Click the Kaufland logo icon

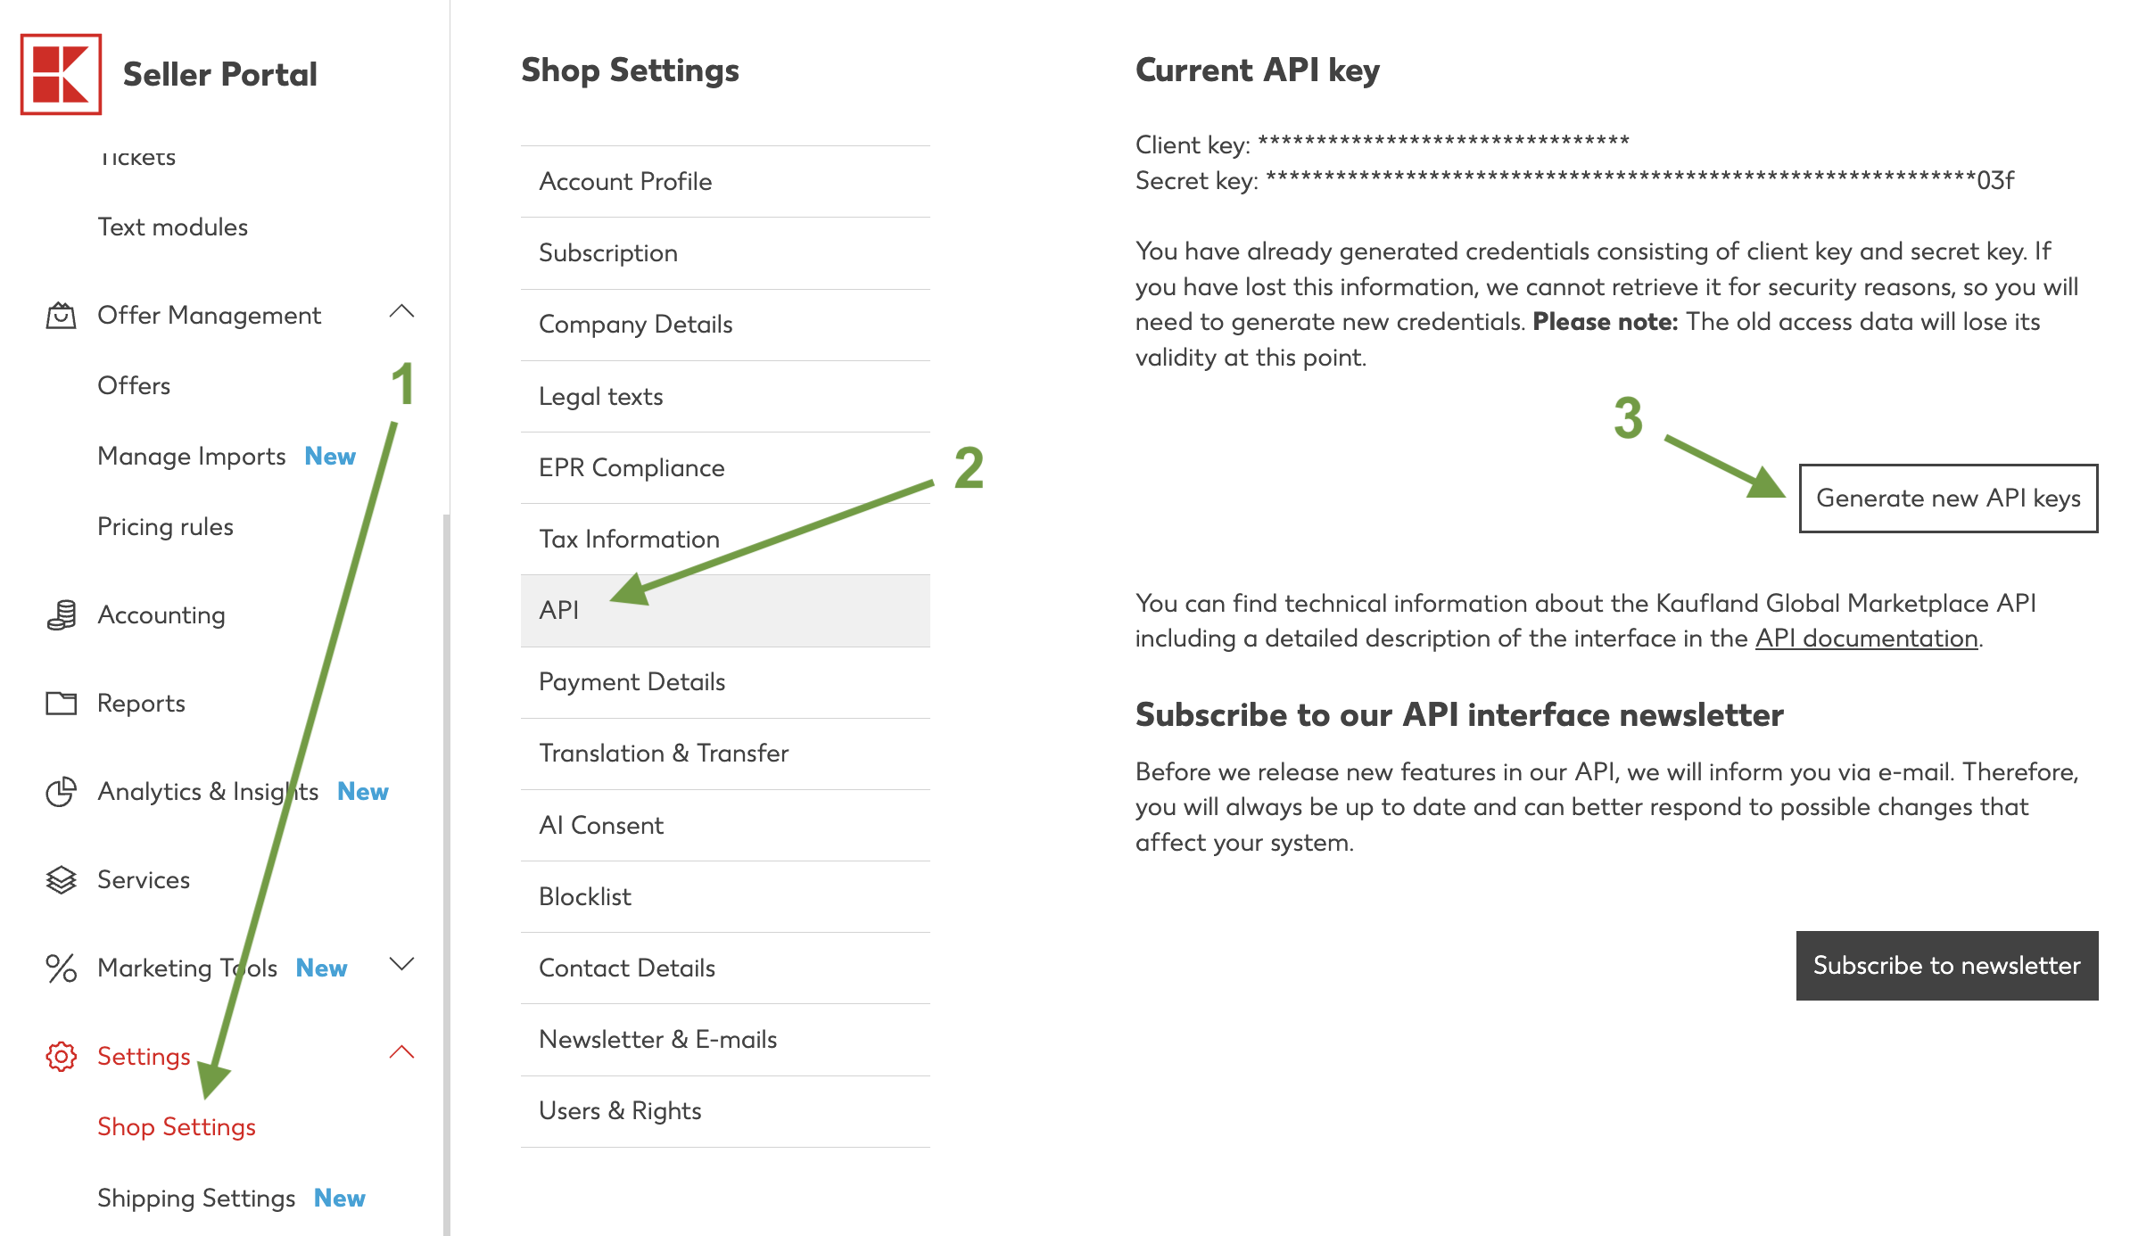click(61, 74)
